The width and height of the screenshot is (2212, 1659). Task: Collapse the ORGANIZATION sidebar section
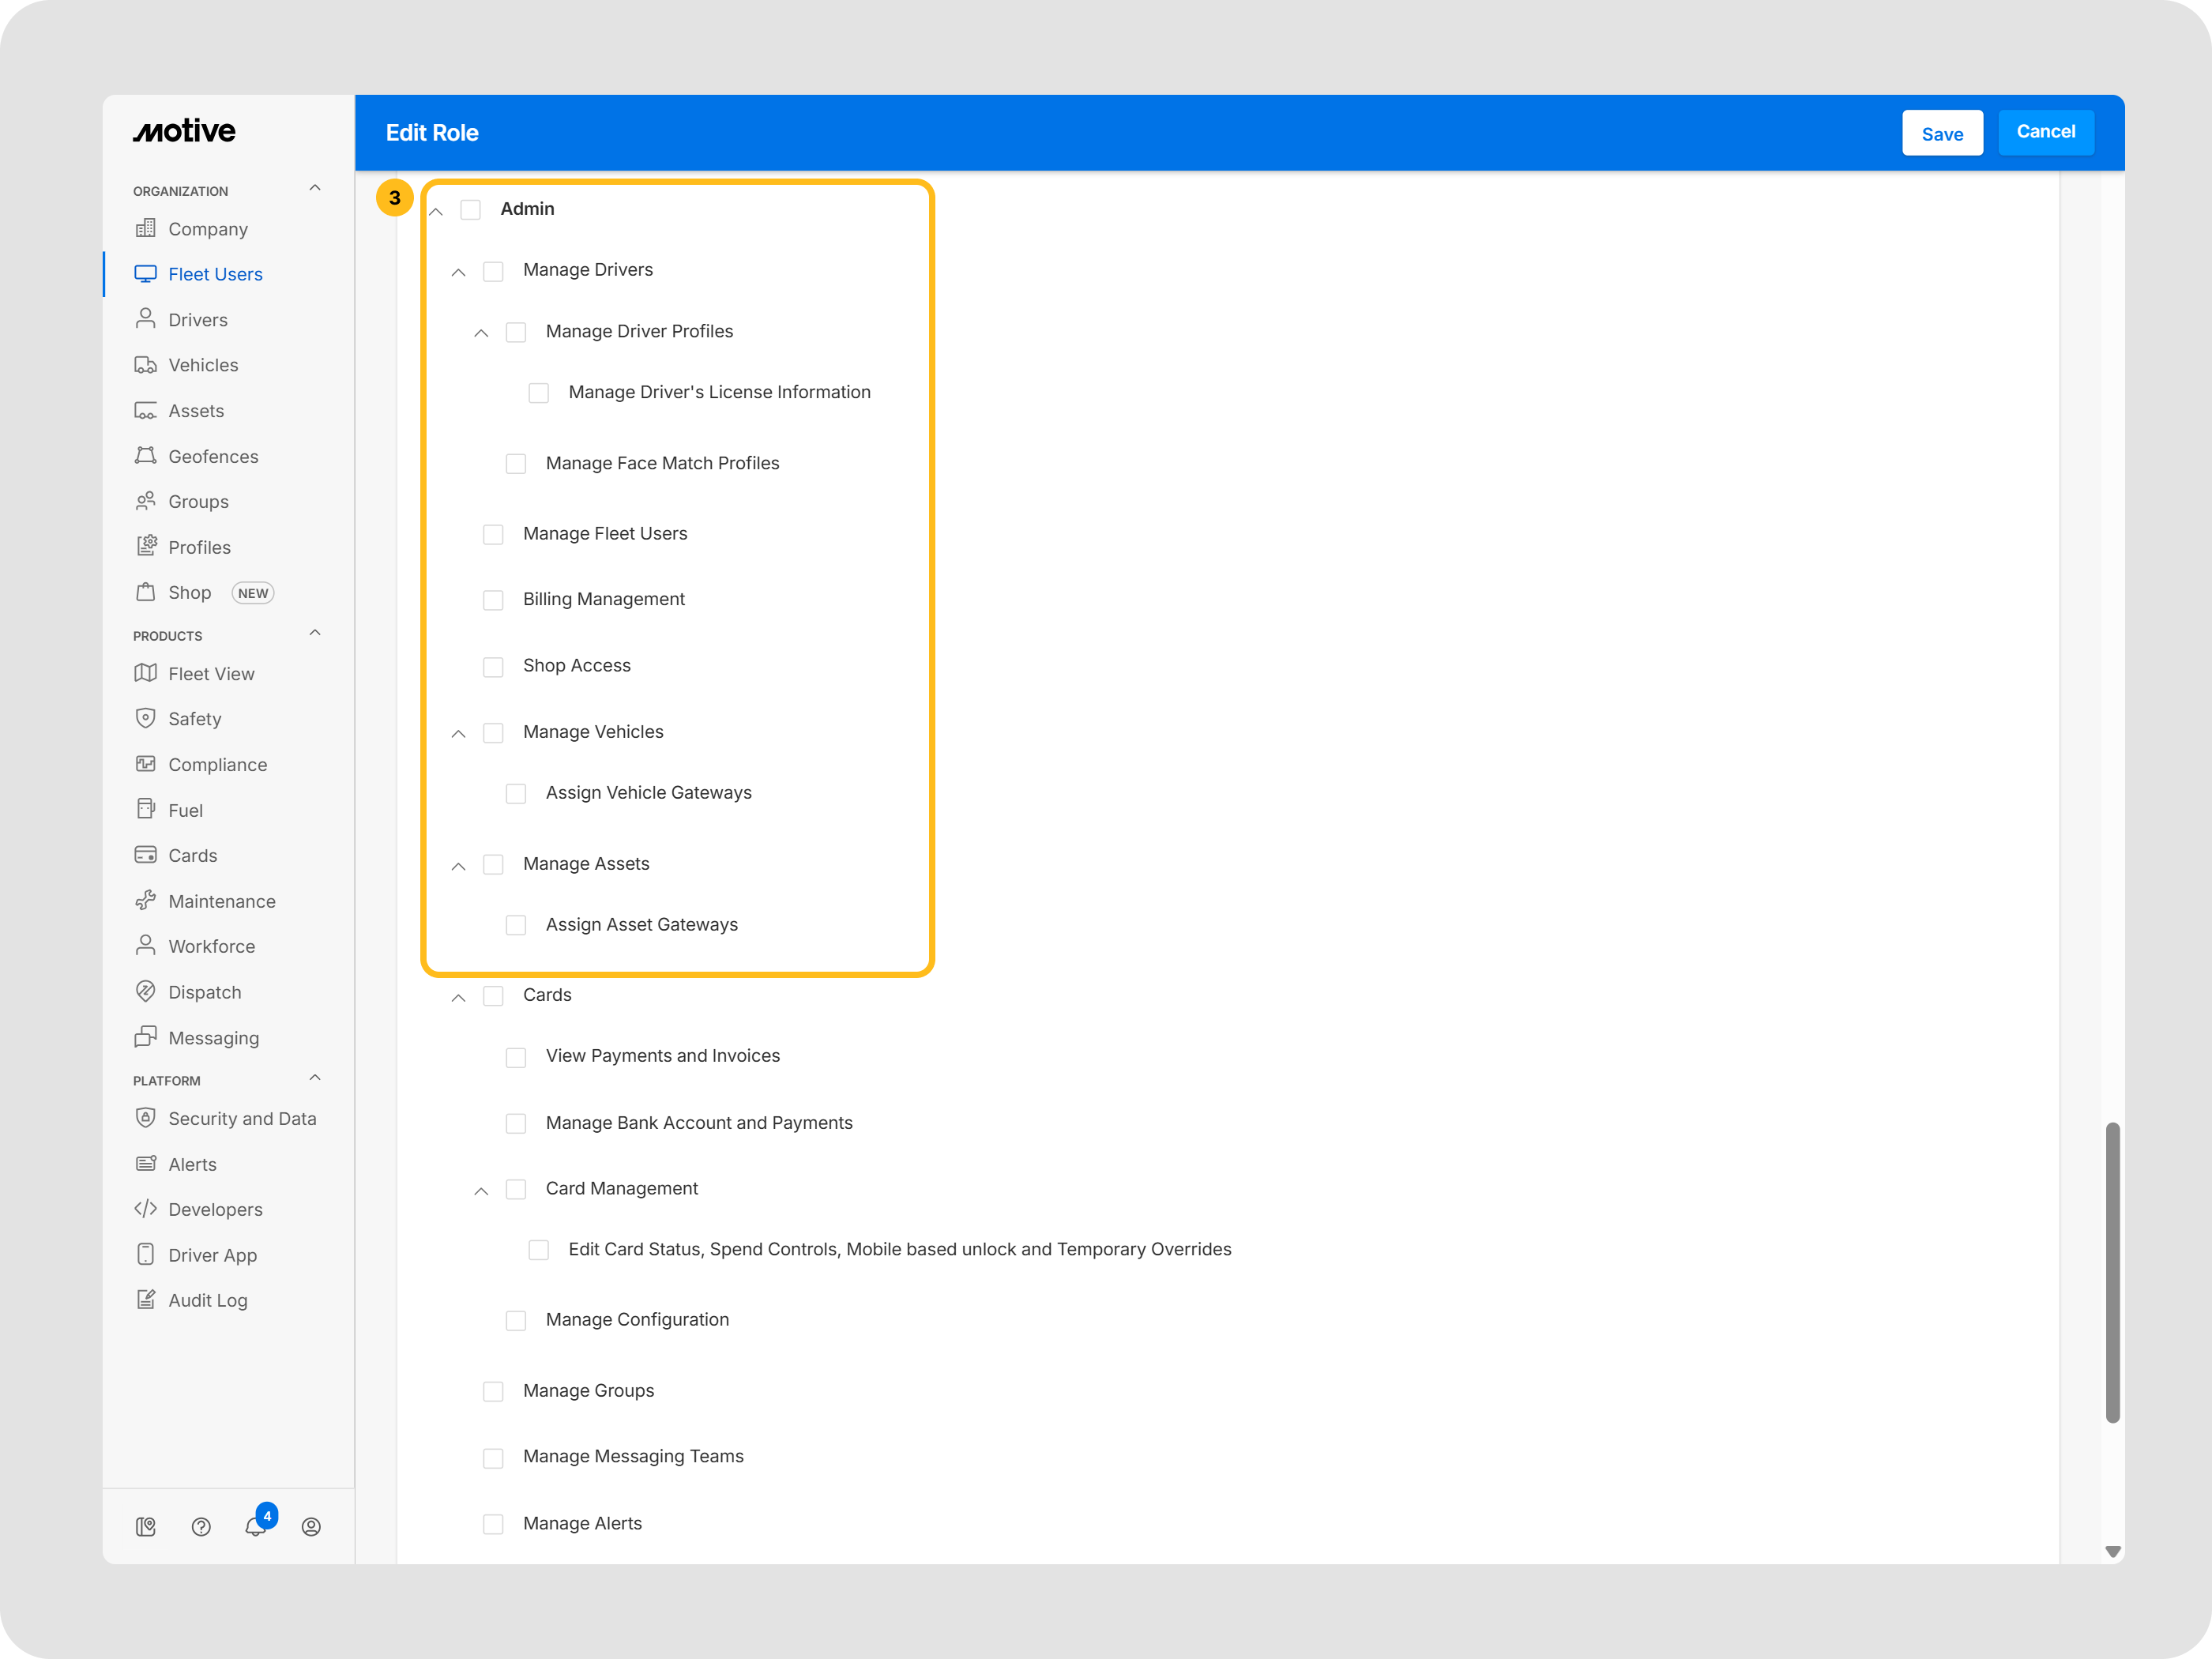pos(315,188)
